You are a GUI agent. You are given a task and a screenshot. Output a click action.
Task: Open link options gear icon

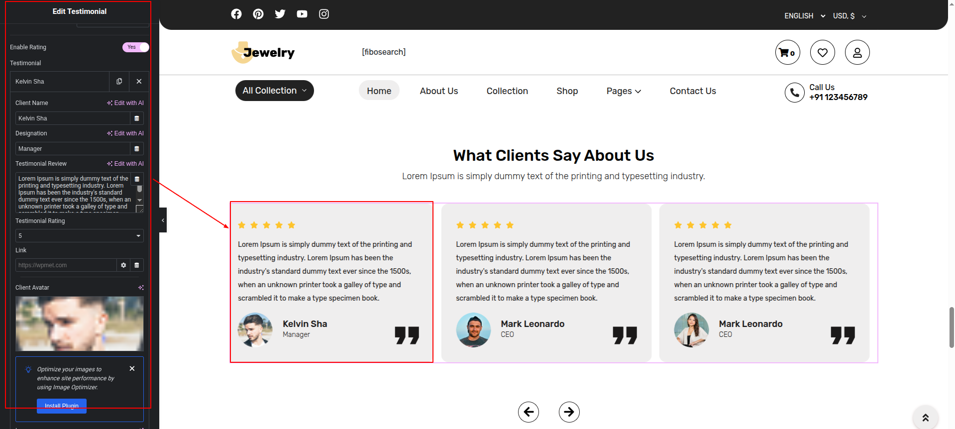[123, 265]
